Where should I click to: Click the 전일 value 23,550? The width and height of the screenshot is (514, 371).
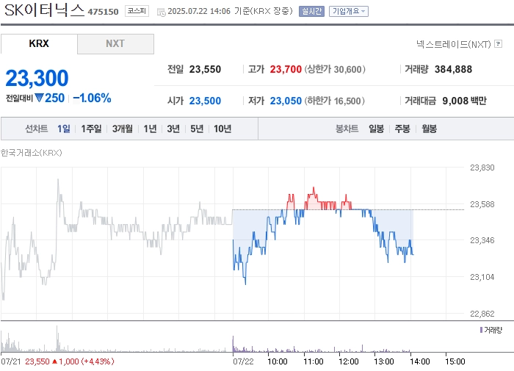click(205, 69)
